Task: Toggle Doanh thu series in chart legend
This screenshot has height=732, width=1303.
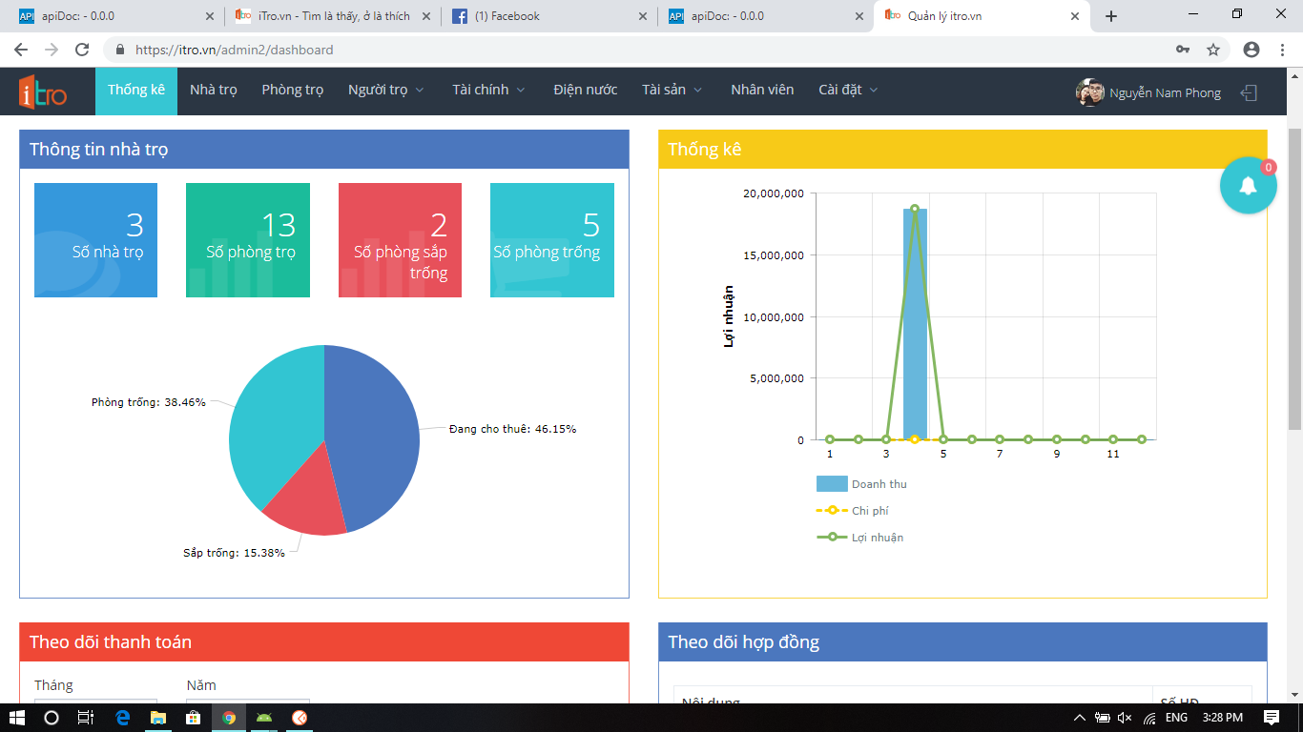Action: click(x=861, y=484)
